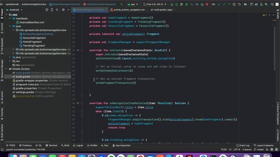The image size is (280, 157).
Task: Click the Collapse All icon in Project panel
Action: (57, 10)
